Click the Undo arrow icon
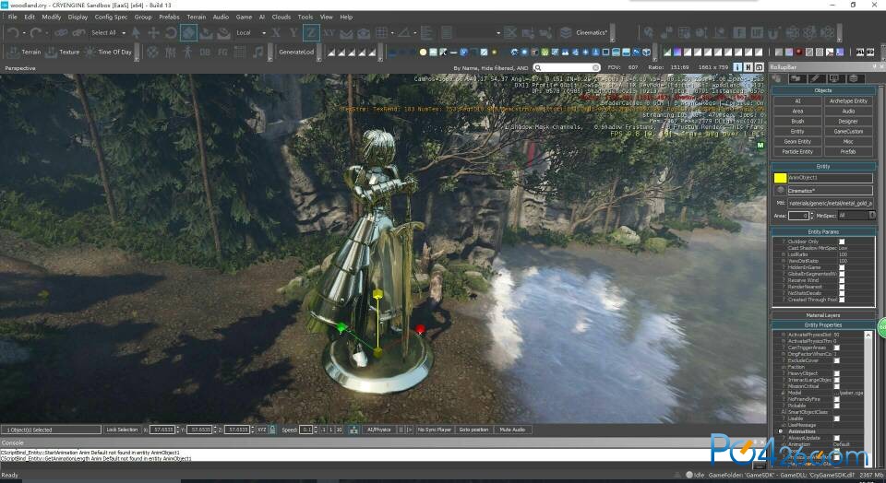This screenshot has height=483, width=886. coord(13,33)
